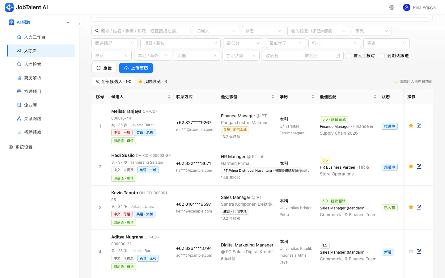Open 关系网络 in sidebar
The height and width of the screenshot is (278, 445).
tap(41, 119)
